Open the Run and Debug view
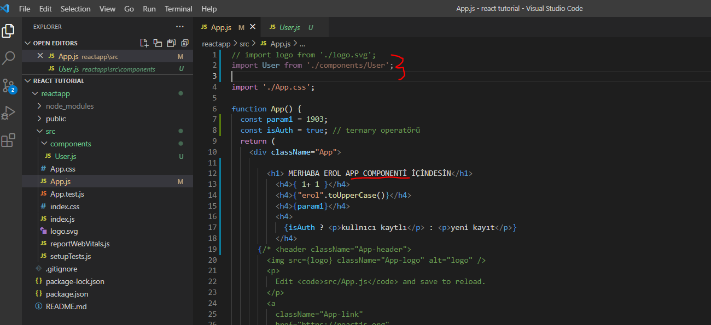 pyautogui.click(x=8, y=113)
